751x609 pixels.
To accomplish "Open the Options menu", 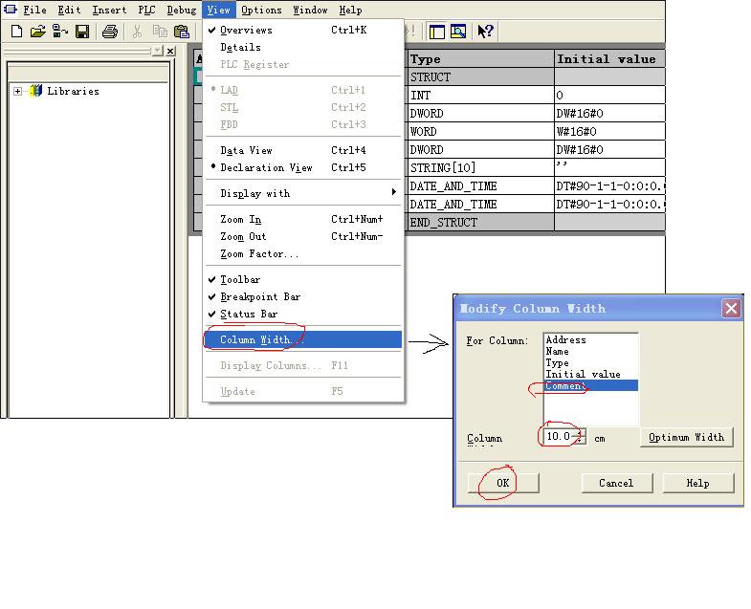I will [261, 10].
